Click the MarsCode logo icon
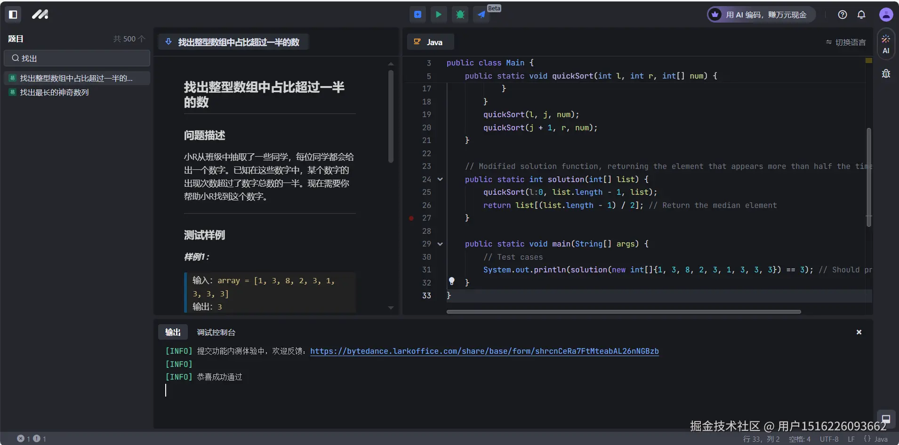 [40, 15]
